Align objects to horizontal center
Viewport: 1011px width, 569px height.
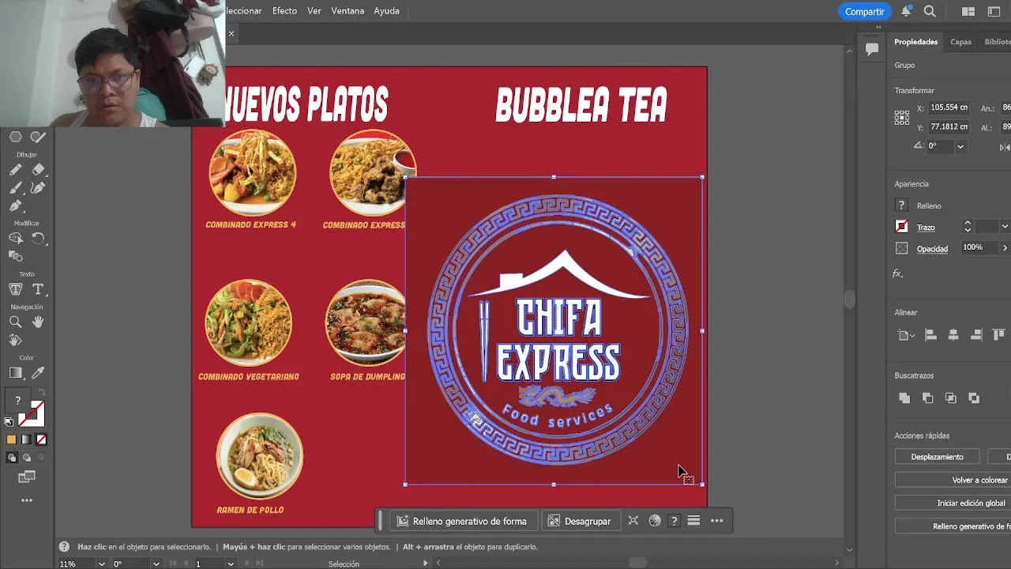(953, 335)
